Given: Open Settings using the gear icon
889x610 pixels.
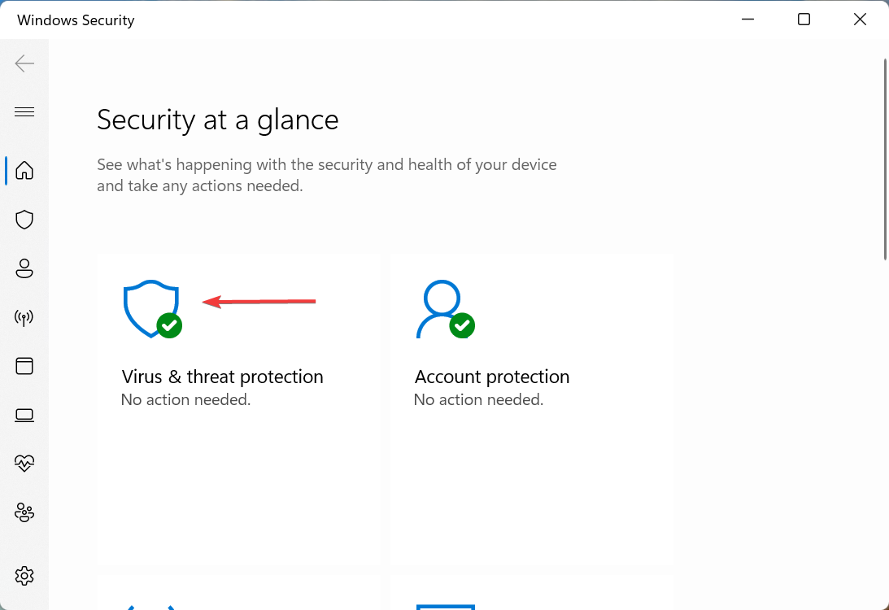Looking at the screenshot, I should pyautogui.click(x=24, y=576).
